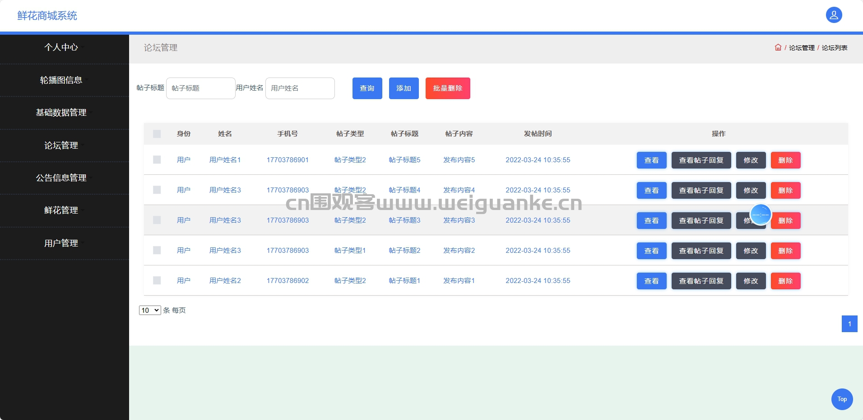
Task: Click 查看帖子回复 for 帖子标题2 row
Action: [701, 251]
